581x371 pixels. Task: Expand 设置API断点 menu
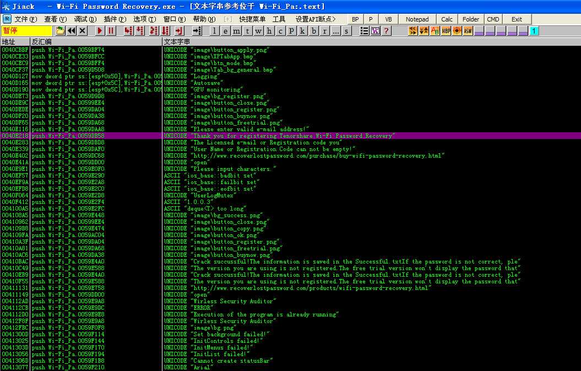pos(316,19)
